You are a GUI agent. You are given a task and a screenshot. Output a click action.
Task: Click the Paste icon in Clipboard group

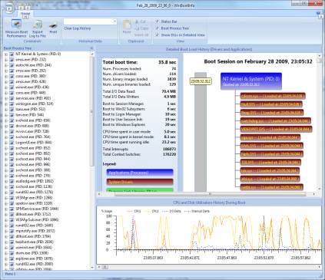(x=127, y=25)
